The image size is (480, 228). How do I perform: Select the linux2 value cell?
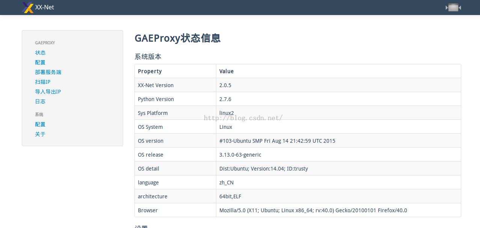pos(338,113)
